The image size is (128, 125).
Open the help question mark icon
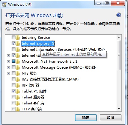[119, 15]
